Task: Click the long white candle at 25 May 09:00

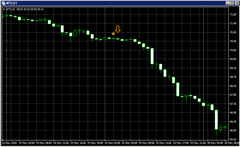Action: (x=152, y=56)
